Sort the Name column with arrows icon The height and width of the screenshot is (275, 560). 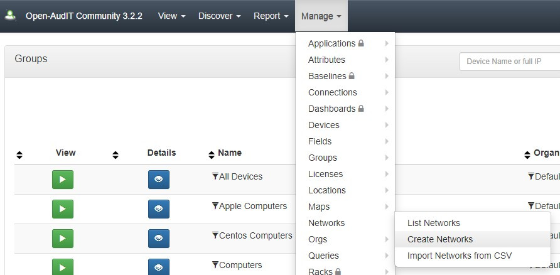pos(212,155)
